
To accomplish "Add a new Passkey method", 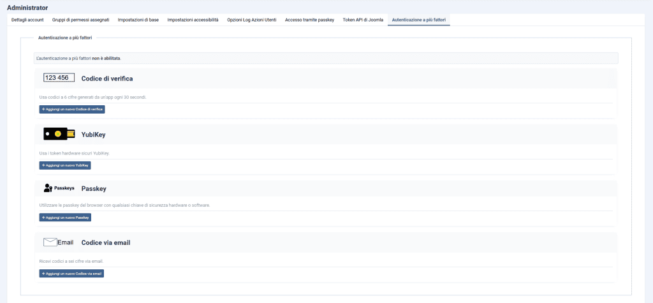I will (65, 218).
